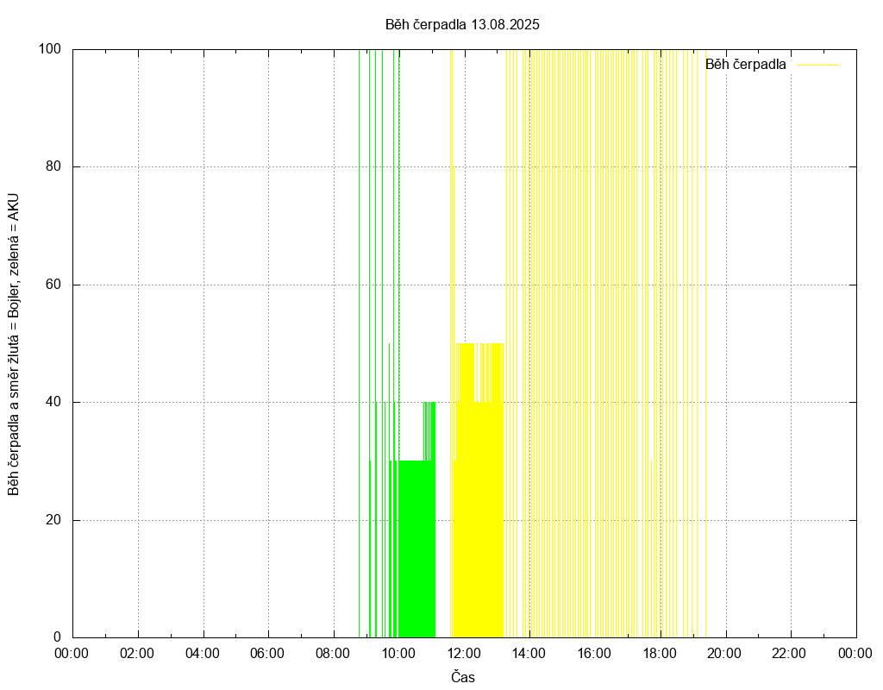
Task: Click the vertical y-axis title text
Action: click(14, 345)
